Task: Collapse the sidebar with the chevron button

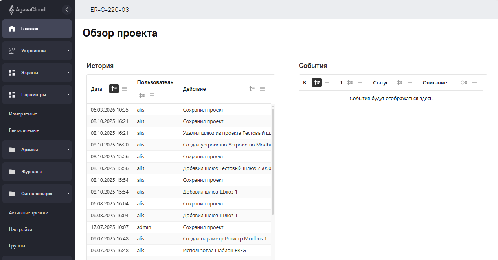Action: (66, 9)
